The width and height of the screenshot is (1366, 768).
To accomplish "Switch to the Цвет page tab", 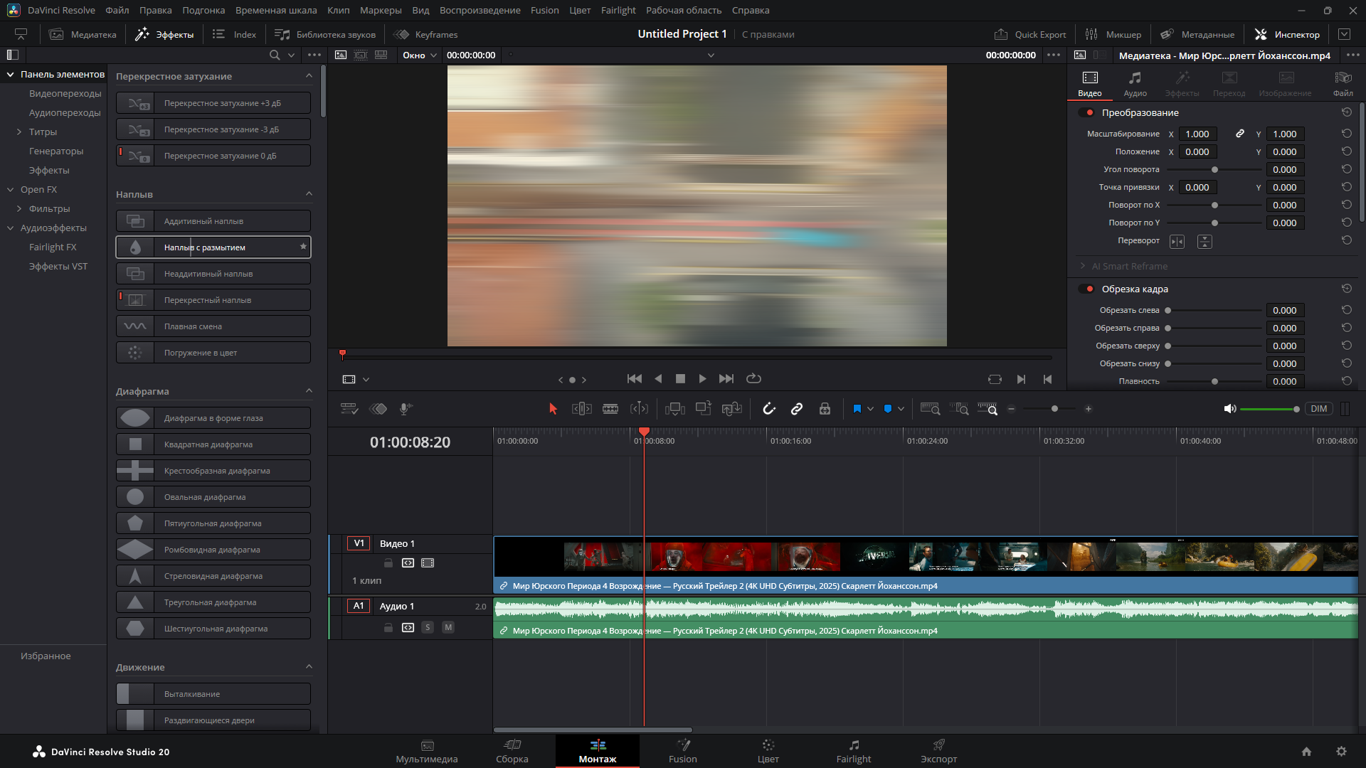I will (x=768, y=751).
